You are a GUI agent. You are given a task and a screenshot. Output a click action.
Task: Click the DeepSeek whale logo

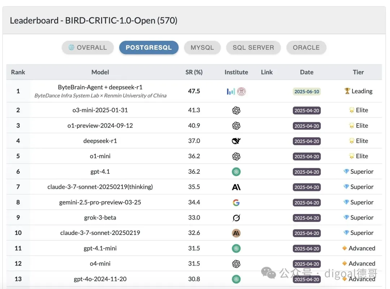point(236,141)
